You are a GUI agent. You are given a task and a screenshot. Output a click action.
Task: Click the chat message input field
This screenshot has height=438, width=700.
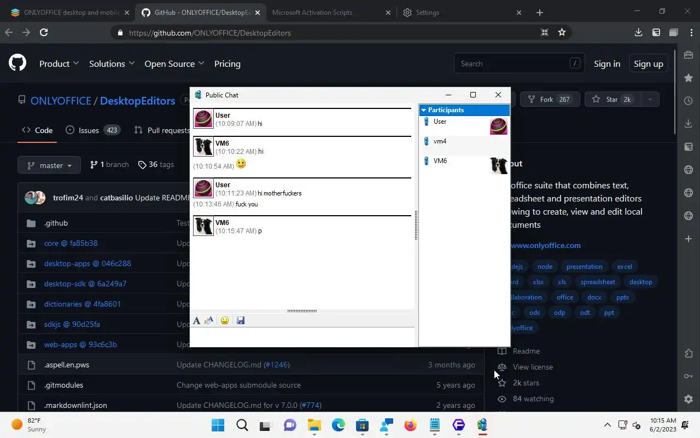pos(303,337)
